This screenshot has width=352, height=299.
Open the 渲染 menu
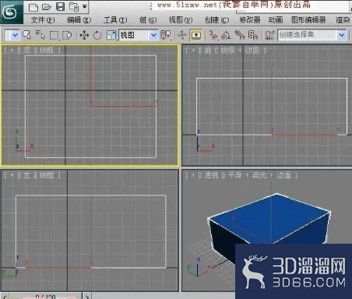pyautogui.click(x=343, y=20)
